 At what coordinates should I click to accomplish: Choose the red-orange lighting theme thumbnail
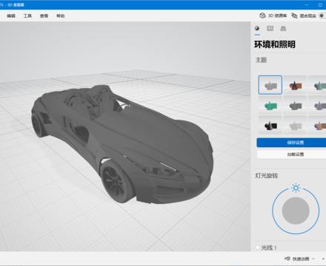point(296,86)
